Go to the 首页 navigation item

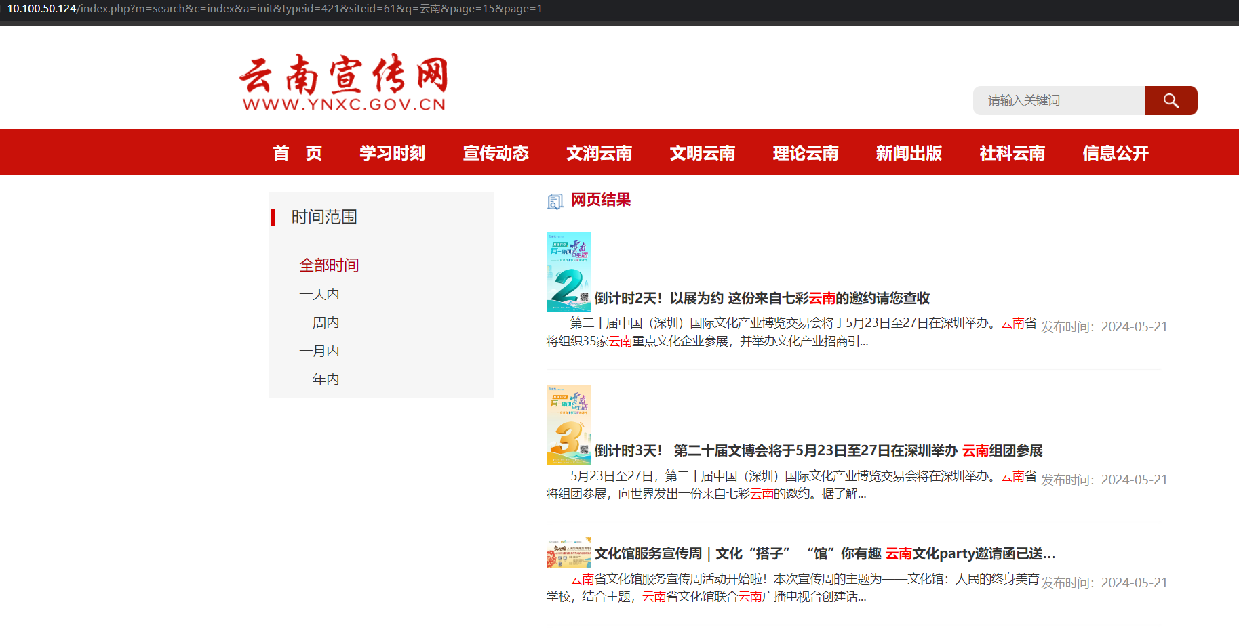coord(297,153)
